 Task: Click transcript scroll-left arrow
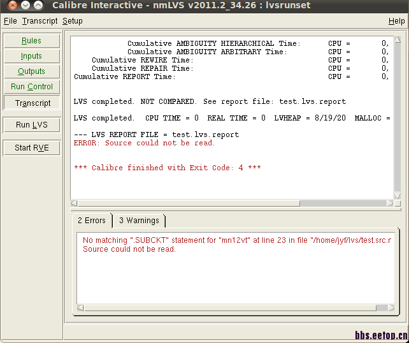[74, 203]
